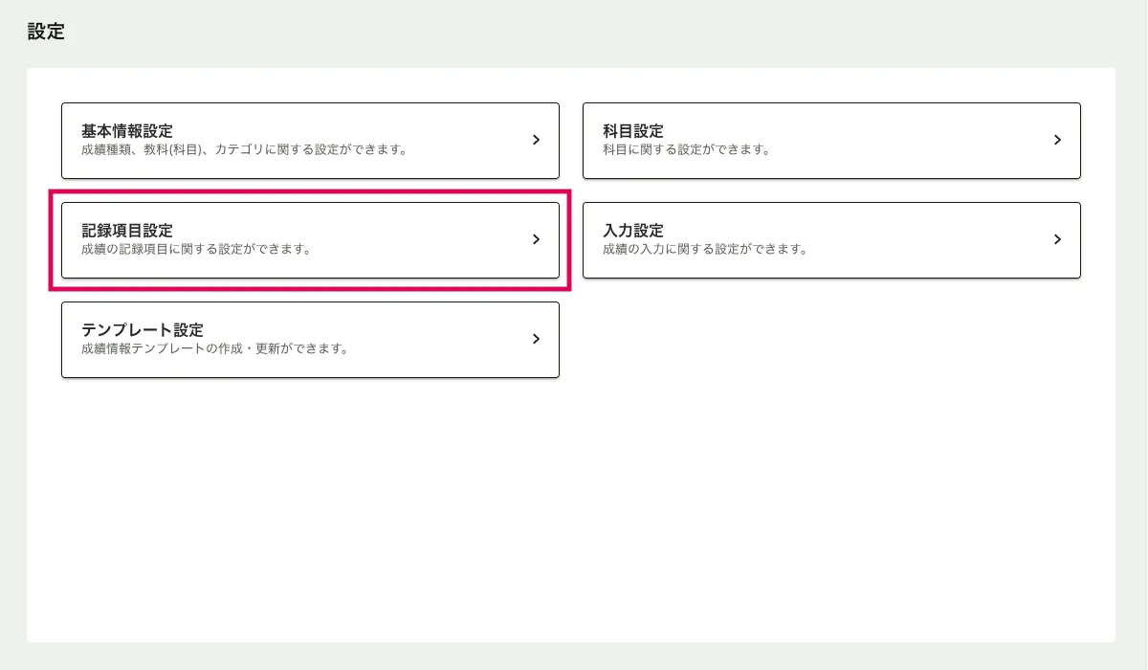This screenshot has width=1148, height=670.
Task: Click the chevron arrow on 基本情報設定 card
Action: coord(536,140)
